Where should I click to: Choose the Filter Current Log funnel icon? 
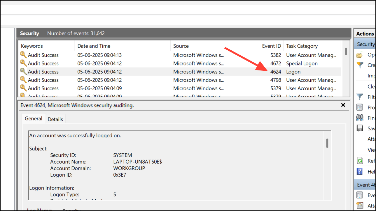click(360, 97)
